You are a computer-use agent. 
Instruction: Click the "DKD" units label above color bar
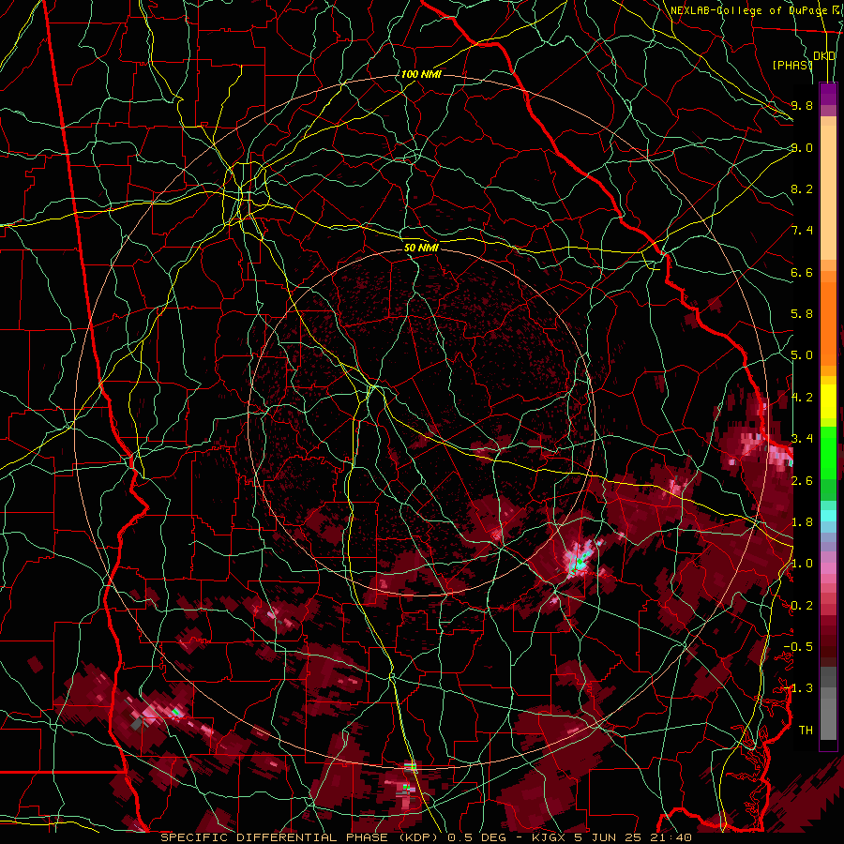824,56
